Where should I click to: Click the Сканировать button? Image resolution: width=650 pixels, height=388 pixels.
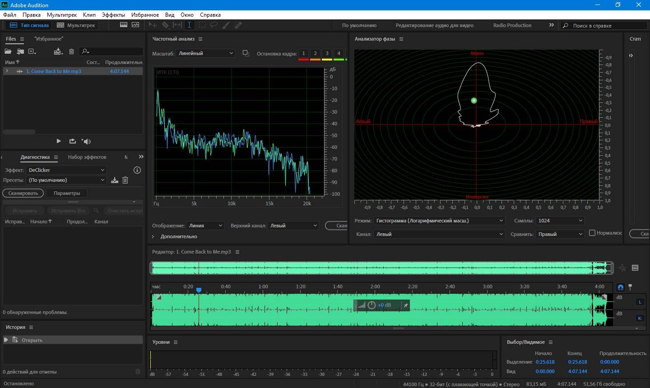pos(23,193)
